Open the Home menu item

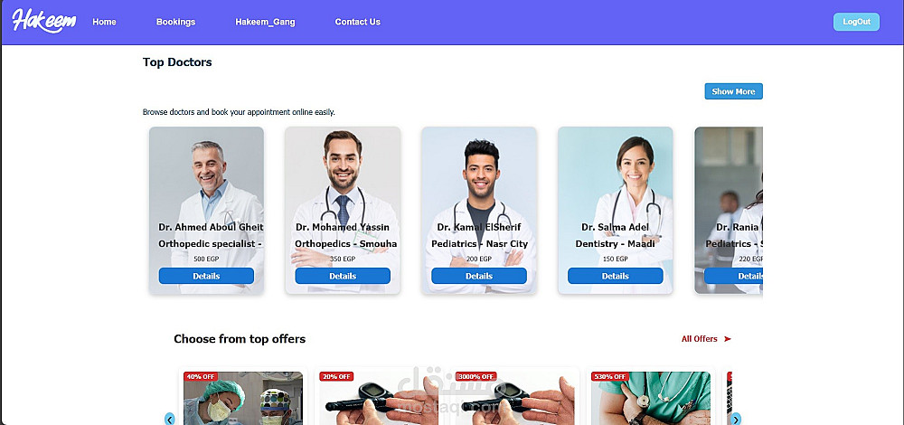click(x=104, y=22)
